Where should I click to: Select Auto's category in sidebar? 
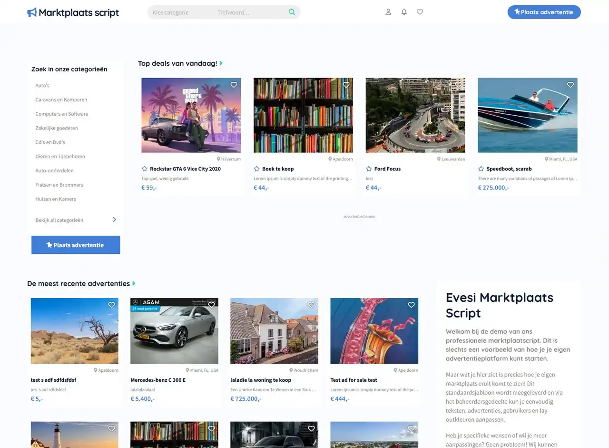[x=42, y=86]
